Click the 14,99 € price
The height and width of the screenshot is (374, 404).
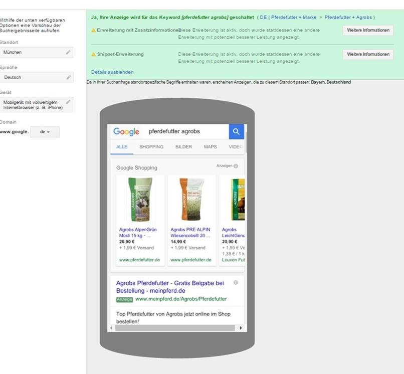coord(178,242)
